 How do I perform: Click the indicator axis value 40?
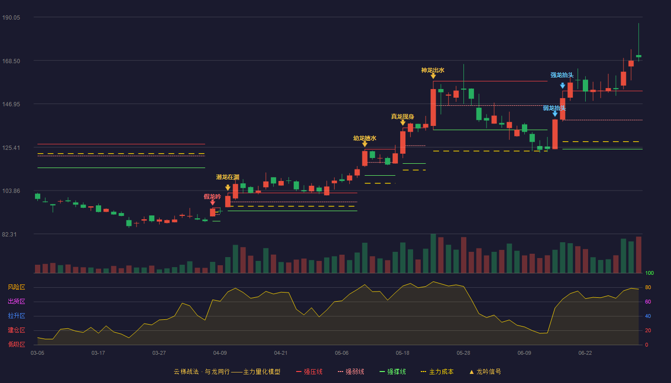[x=648, y=316]
